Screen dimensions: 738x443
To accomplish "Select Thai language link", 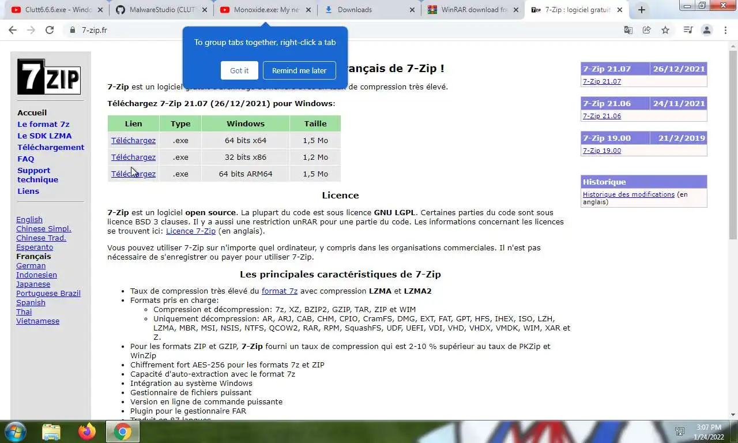I will tap(24, 311).
